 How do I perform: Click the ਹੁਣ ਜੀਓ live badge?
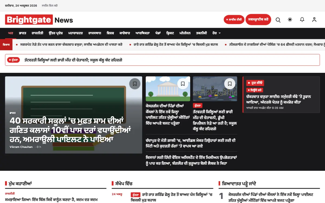(255, 83)
